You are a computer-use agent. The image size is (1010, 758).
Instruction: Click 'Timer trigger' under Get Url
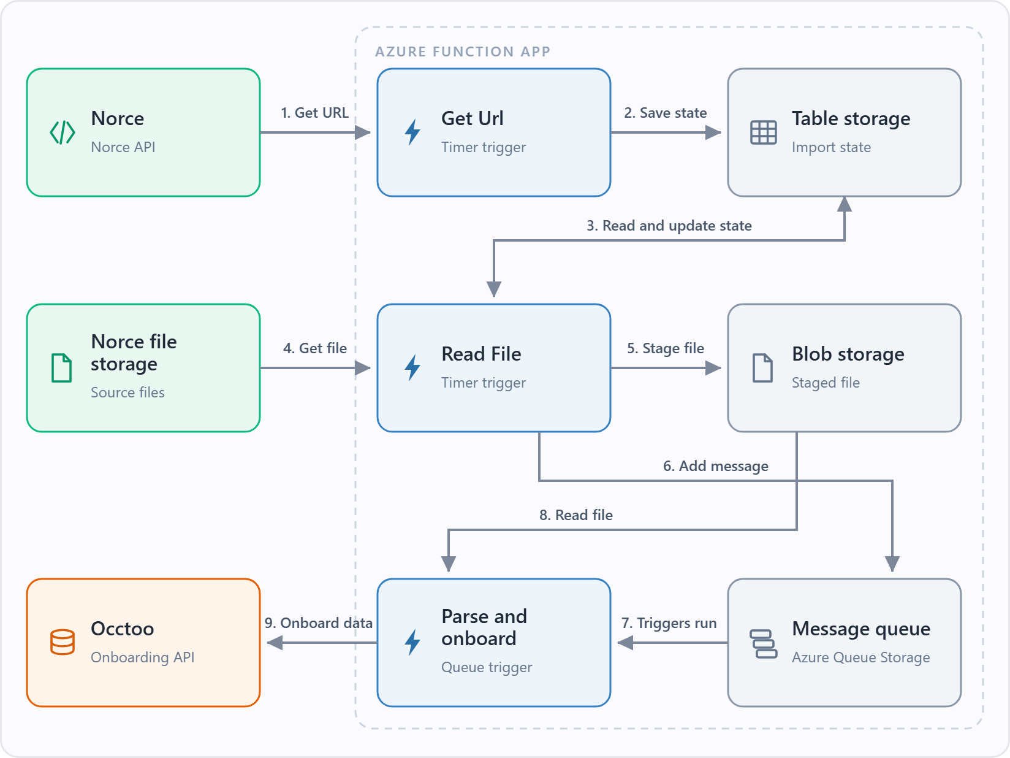click(484, 147)
